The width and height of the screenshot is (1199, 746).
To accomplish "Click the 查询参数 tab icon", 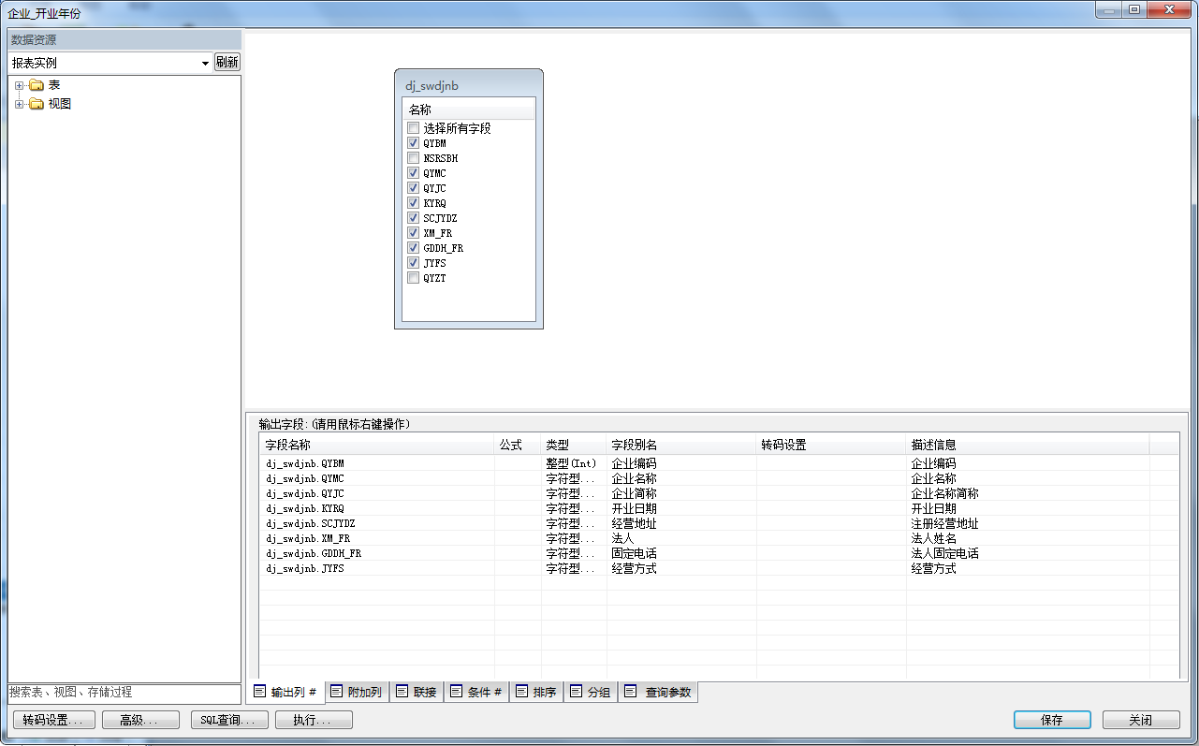I will pyautogui.click(x=631, y=692).
